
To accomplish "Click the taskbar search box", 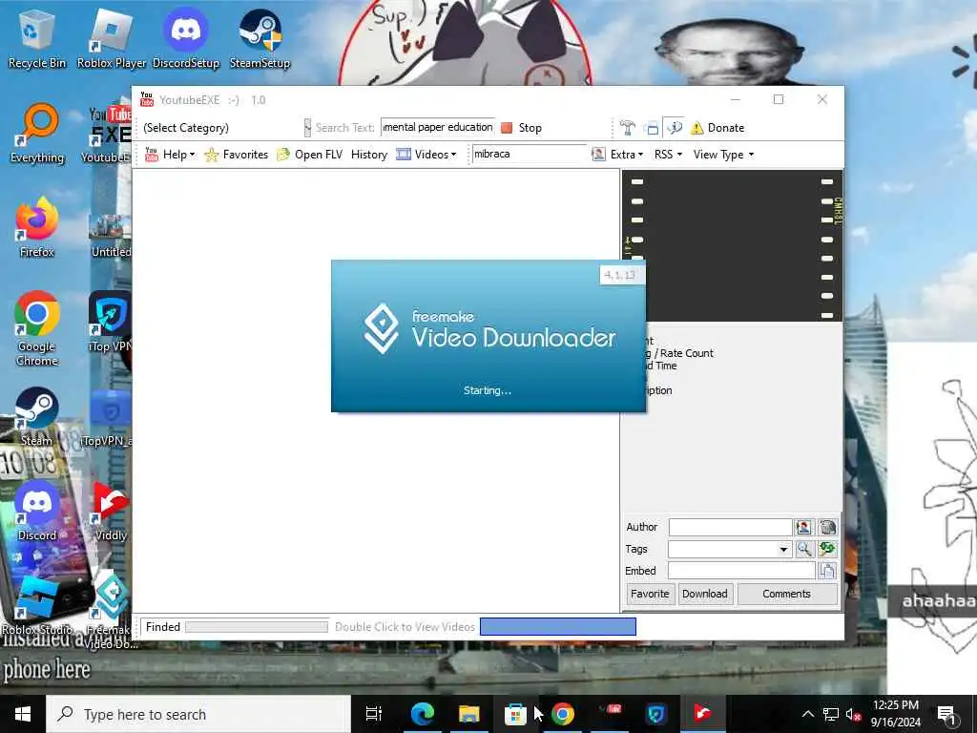I will [x=198, y=714].
